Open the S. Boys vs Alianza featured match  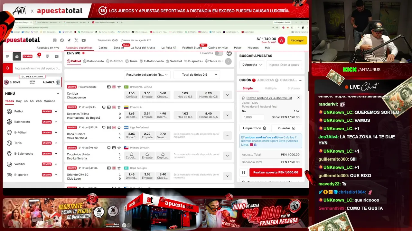[x=32, y=82]
